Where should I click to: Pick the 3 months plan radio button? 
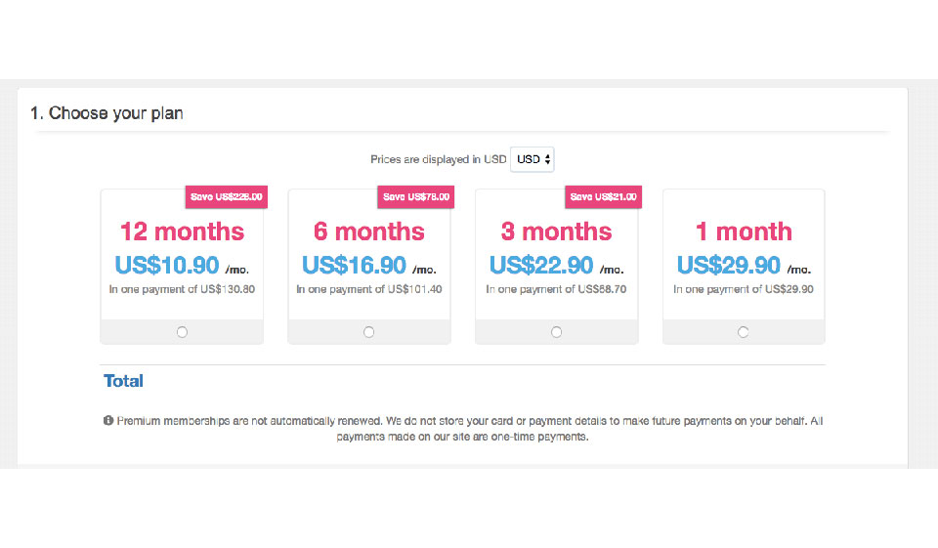556,332
